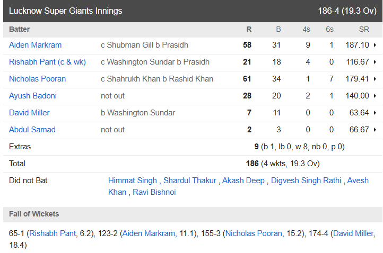Expand Ayush Badoni's row arrow
This screenshot has height=253, width=383.
[x=375, y=96]
